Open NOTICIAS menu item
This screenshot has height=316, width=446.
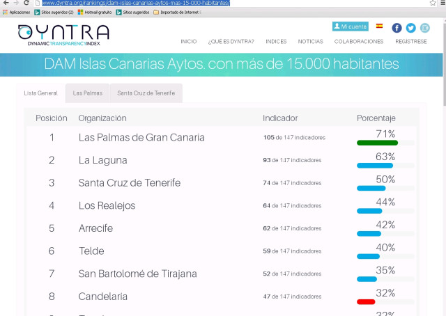[310, 42]
